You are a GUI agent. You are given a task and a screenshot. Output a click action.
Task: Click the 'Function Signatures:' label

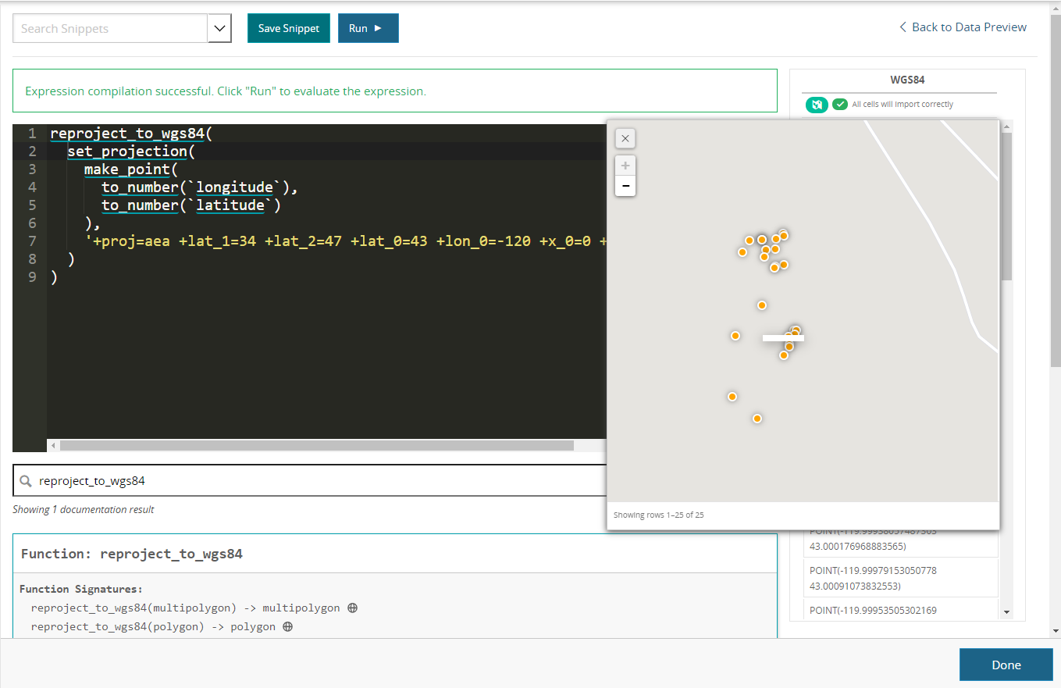pos(81,589)
